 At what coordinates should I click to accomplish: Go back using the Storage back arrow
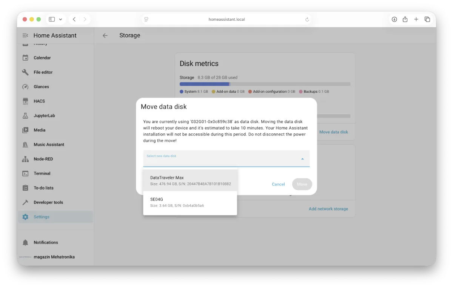click(x=105, y=35)
